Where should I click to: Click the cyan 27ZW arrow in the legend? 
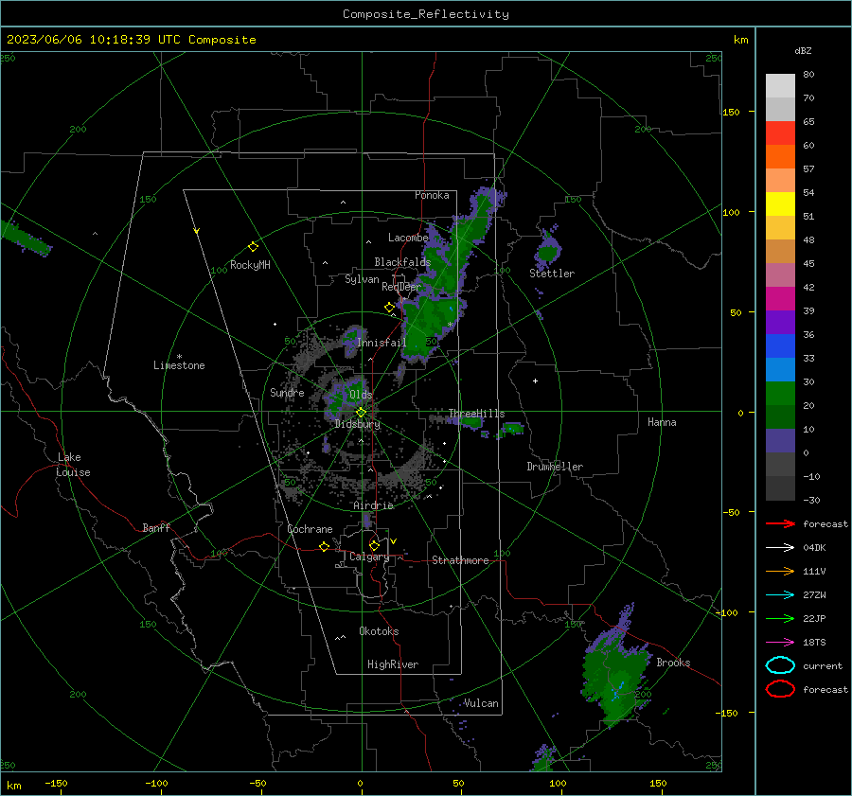[780, 595]
